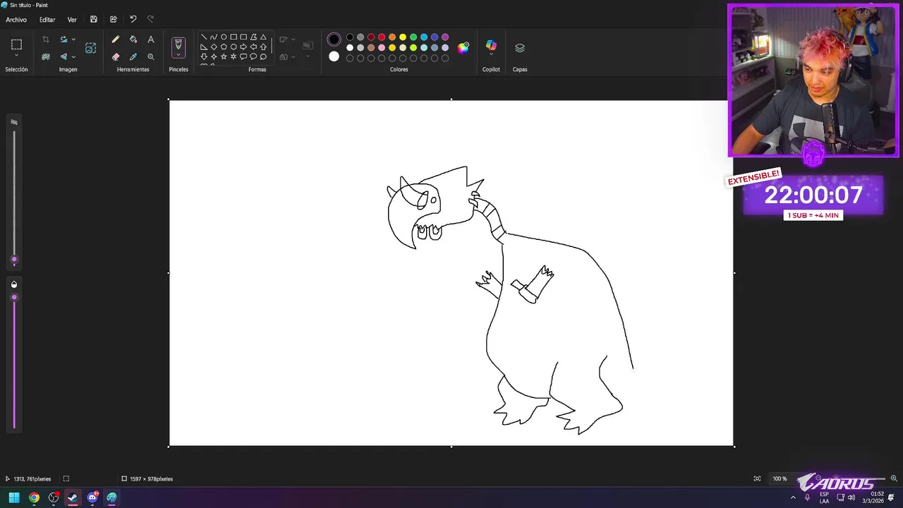Pick the right arrow shape
Image resolution: width=903 pixels, height=508 pixels.
pyautogui.click(x=243, y=47)
